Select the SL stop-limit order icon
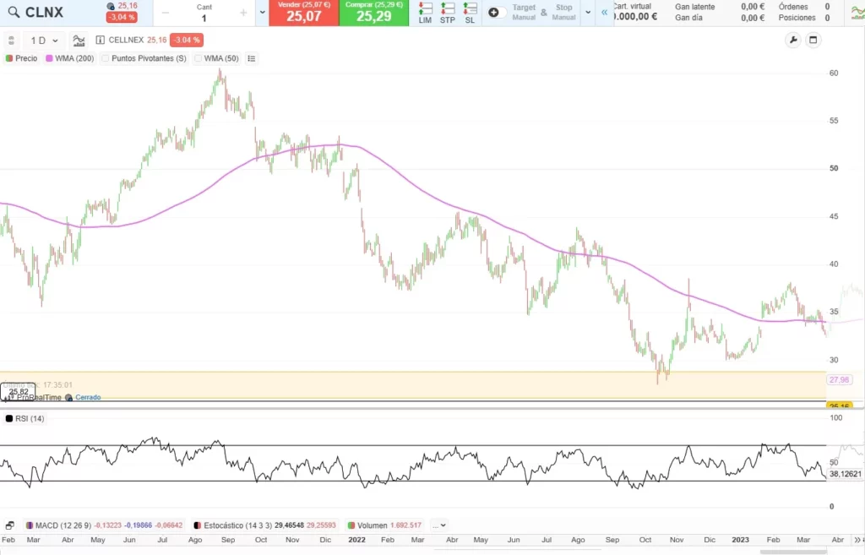Screen dimensions: 865x555 pyautogui.click(x=470, y=12)
